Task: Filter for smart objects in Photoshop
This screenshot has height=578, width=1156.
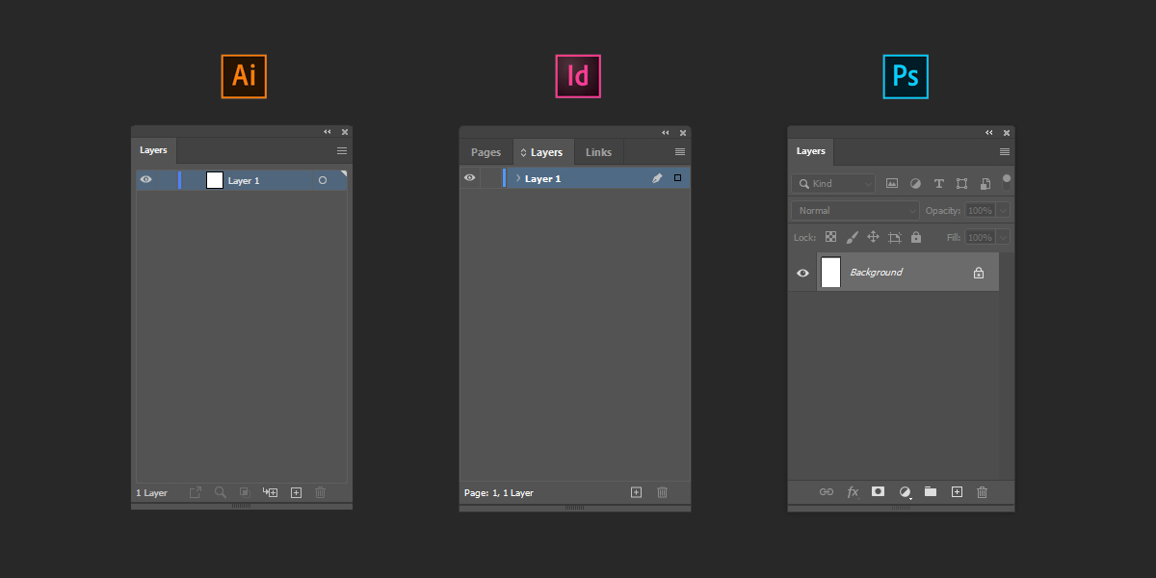Action: (985, 183)
